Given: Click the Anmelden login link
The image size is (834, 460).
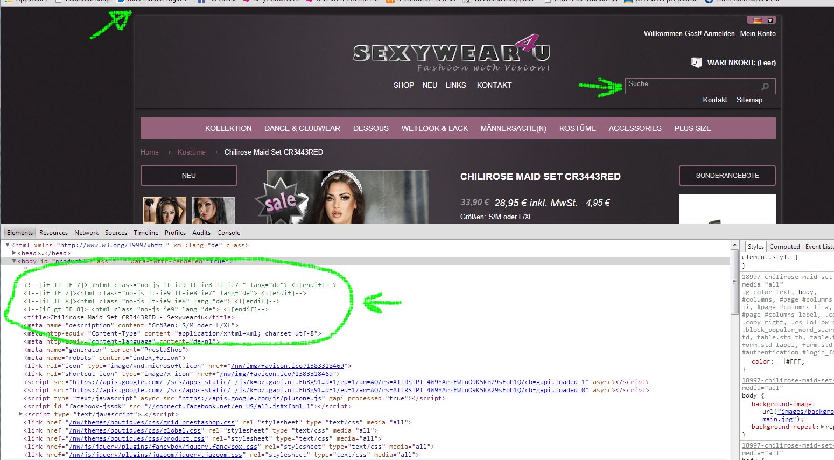Looking at the screenshot, I should (719, 33).
